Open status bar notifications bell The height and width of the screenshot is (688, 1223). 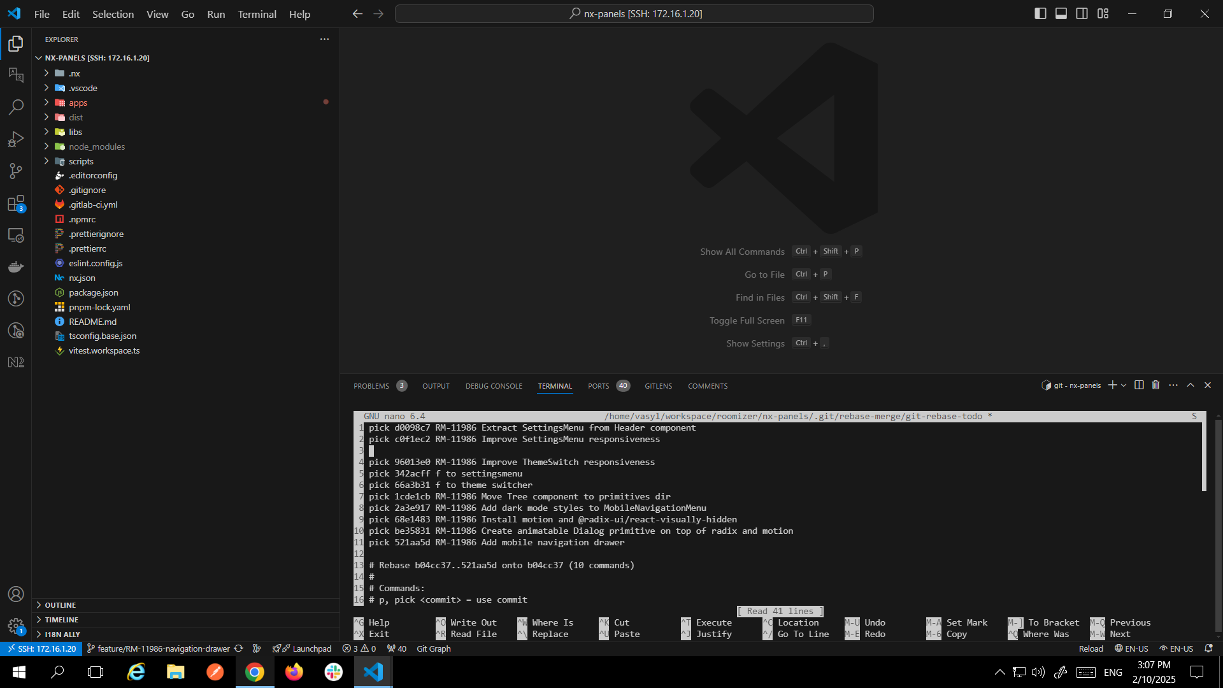1208,649
